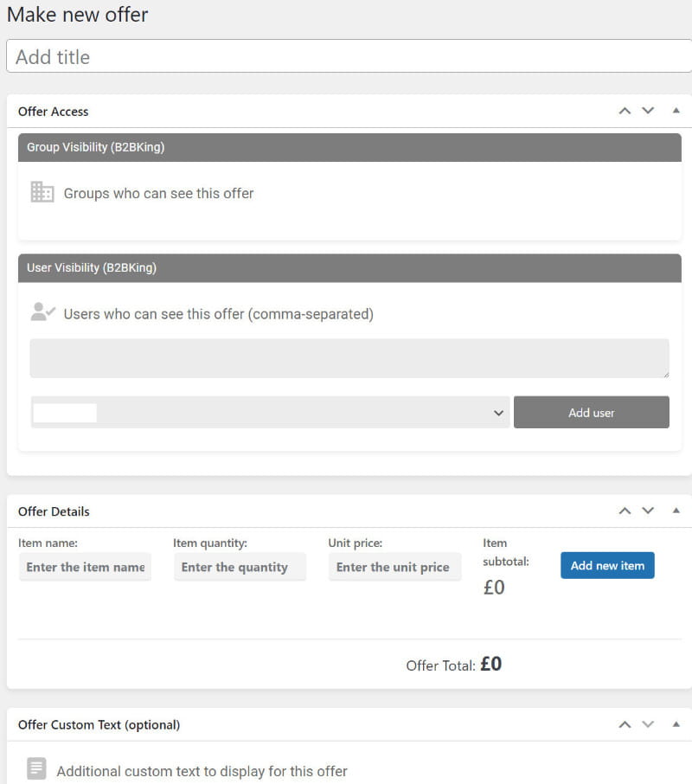Click the Add new item button
This screenshot has width=692, height=784.
click(607, 565)
